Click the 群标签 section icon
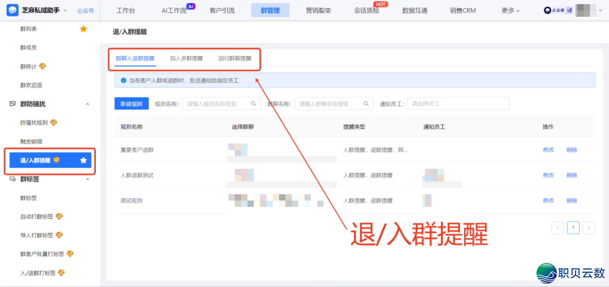The height and width of the screenshot is (287, 609). click(x=12, y=179)
